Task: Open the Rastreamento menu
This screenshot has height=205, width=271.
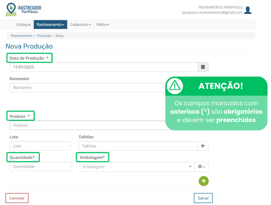Action: point(50,24)
